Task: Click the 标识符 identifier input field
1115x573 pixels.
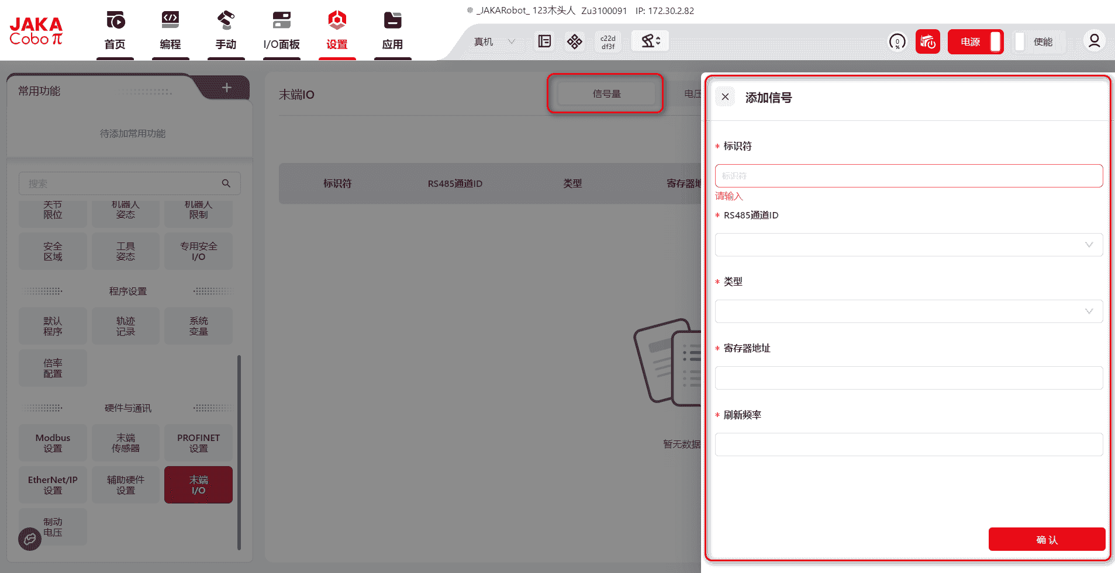Action: 908,176
